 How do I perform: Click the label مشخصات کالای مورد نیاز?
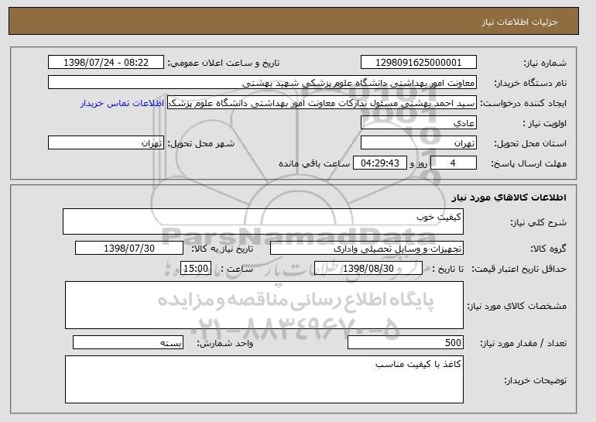516,306
